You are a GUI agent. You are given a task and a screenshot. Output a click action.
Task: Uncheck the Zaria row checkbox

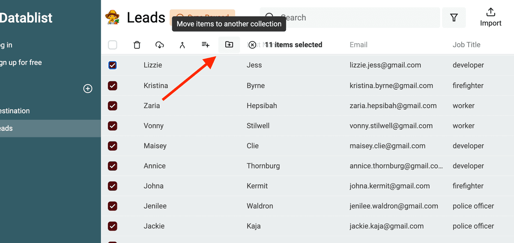tap(113, 106)
